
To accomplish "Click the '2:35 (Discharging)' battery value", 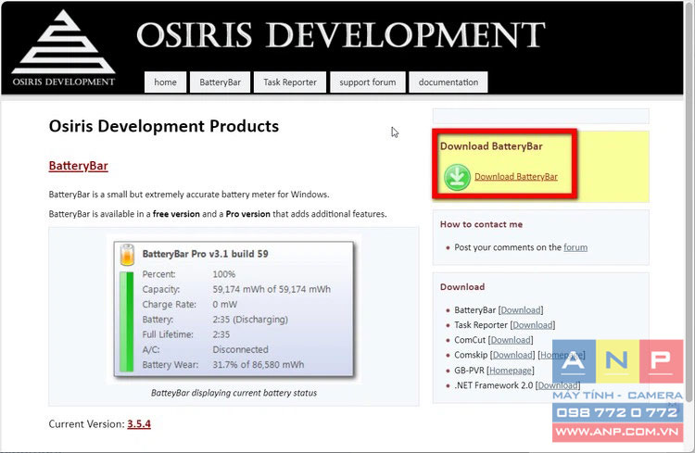I will (250, 320).
